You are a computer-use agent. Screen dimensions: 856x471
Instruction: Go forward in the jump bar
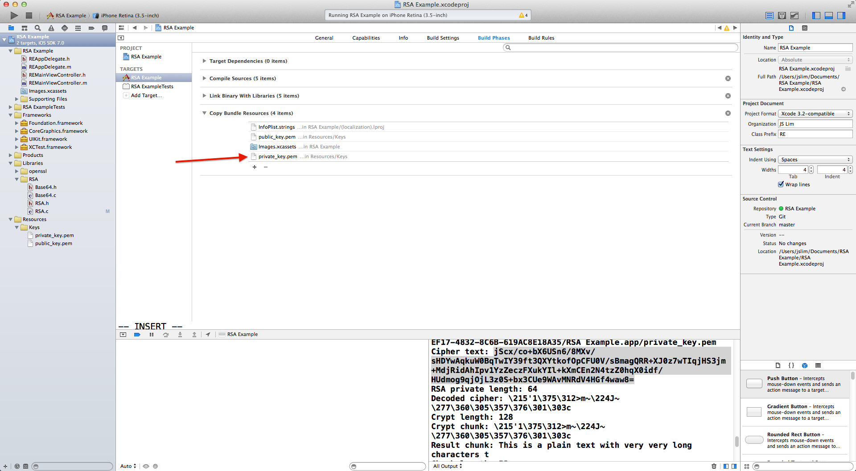point(146,28)
